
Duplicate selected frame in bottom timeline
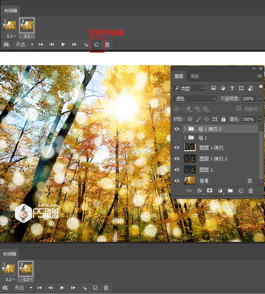pyautogui.click(x=95, y=288)
